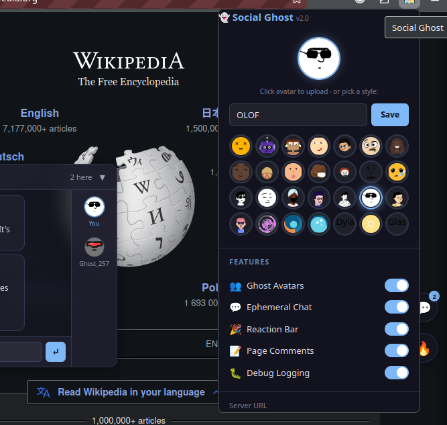Select the dark outline-only face avatar

coord(371,172)
